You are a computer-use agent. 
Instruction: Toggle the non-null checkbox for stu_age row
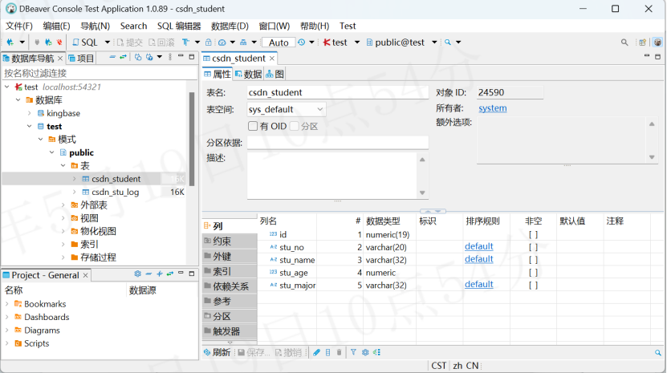533,273
